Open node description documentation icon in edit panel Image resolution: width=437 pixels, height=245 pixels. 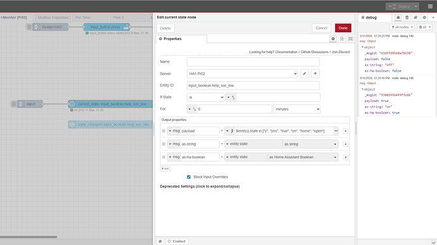[342, 39]
